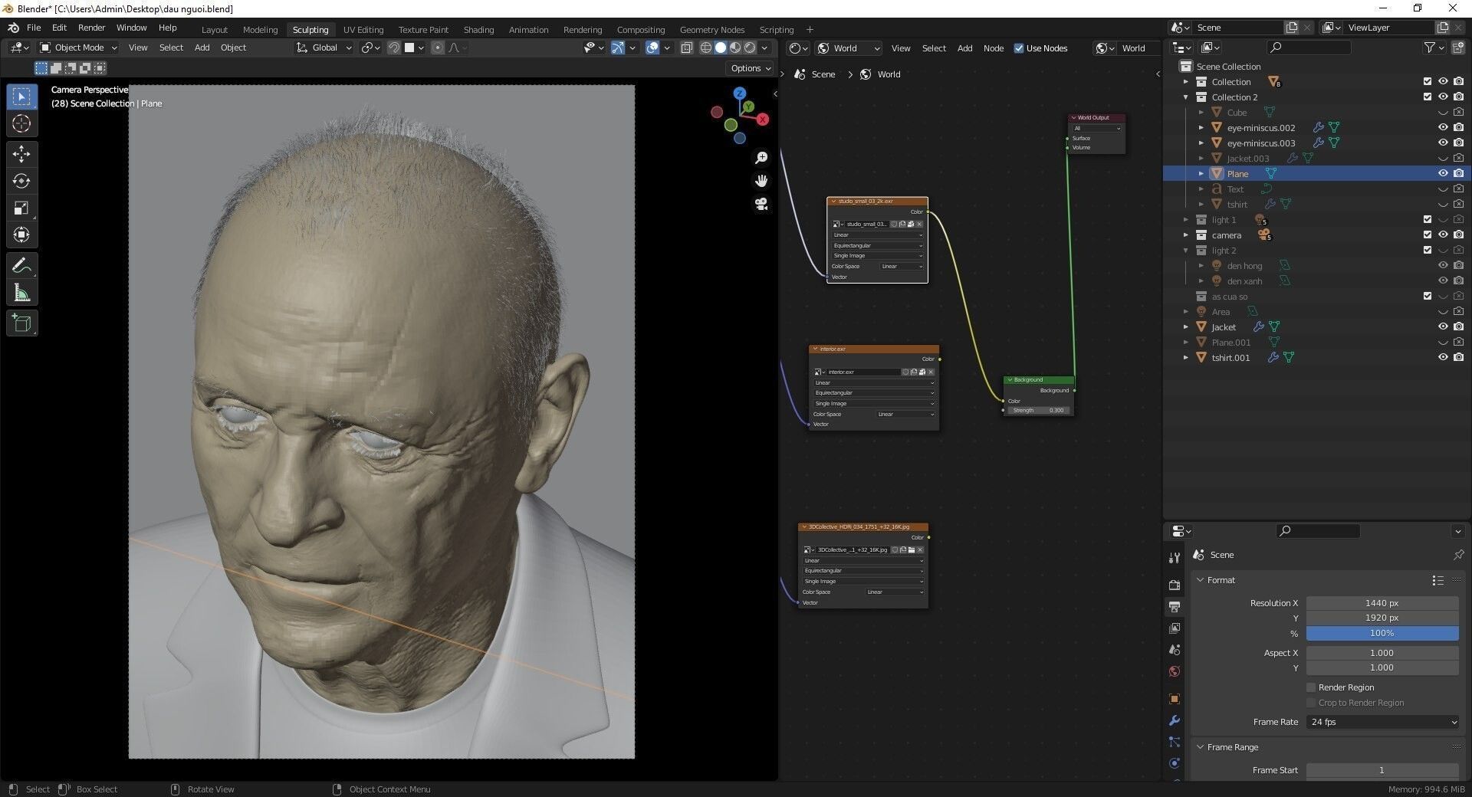
Task: Click the viewport pan hand icon
Action: coord(761,181)
